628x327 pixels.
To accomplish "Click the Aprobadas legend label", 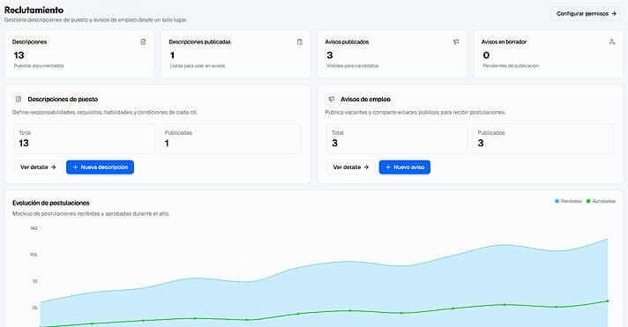I will [604, 201].
